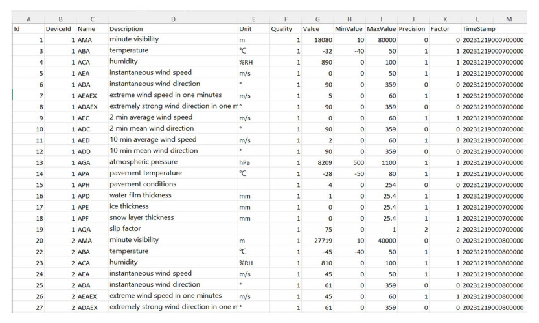Image resolution: width=539 pixels, height=323 pixels.
Task: Select the MaxValue cell showing 80000
Action: 383,40
